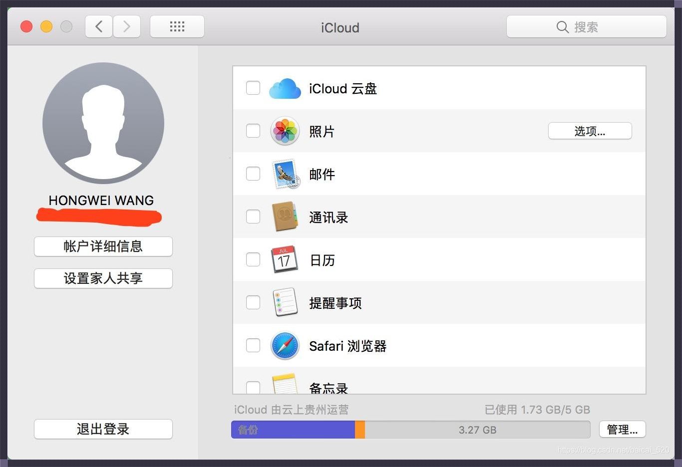
Task: Enable the 通讯录 checkbox
Action: [253, 217]
